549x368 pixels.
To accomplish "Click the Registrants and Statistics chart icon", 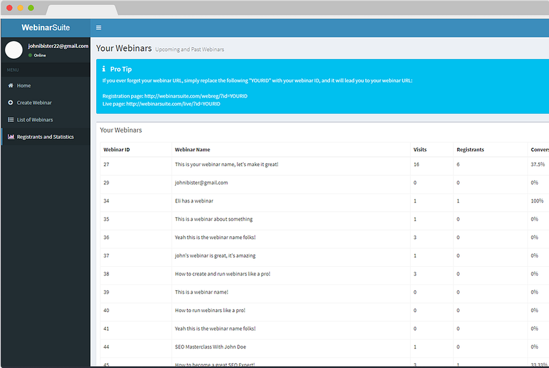I will pos(11,137).
